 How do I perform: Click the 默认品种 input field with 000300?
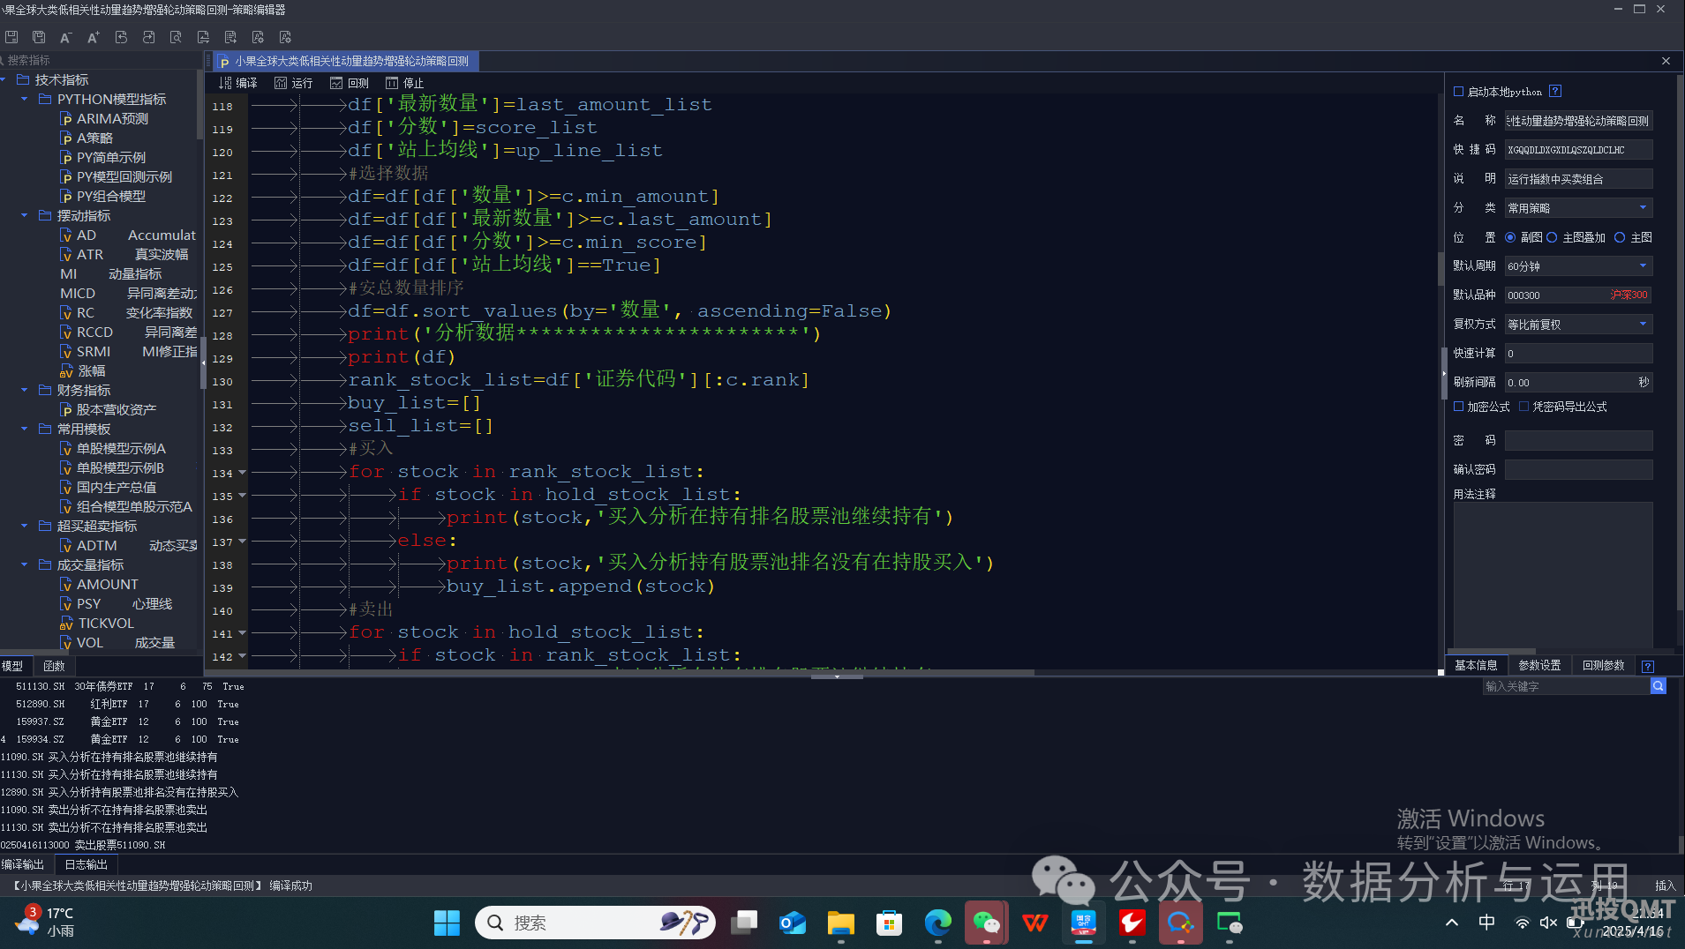(x=1578, y=295)
